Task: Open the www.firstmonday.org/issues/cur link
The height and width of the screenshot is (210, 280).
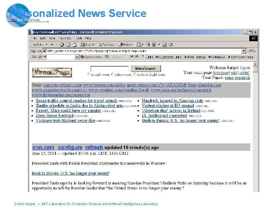Action: [61, 95]
